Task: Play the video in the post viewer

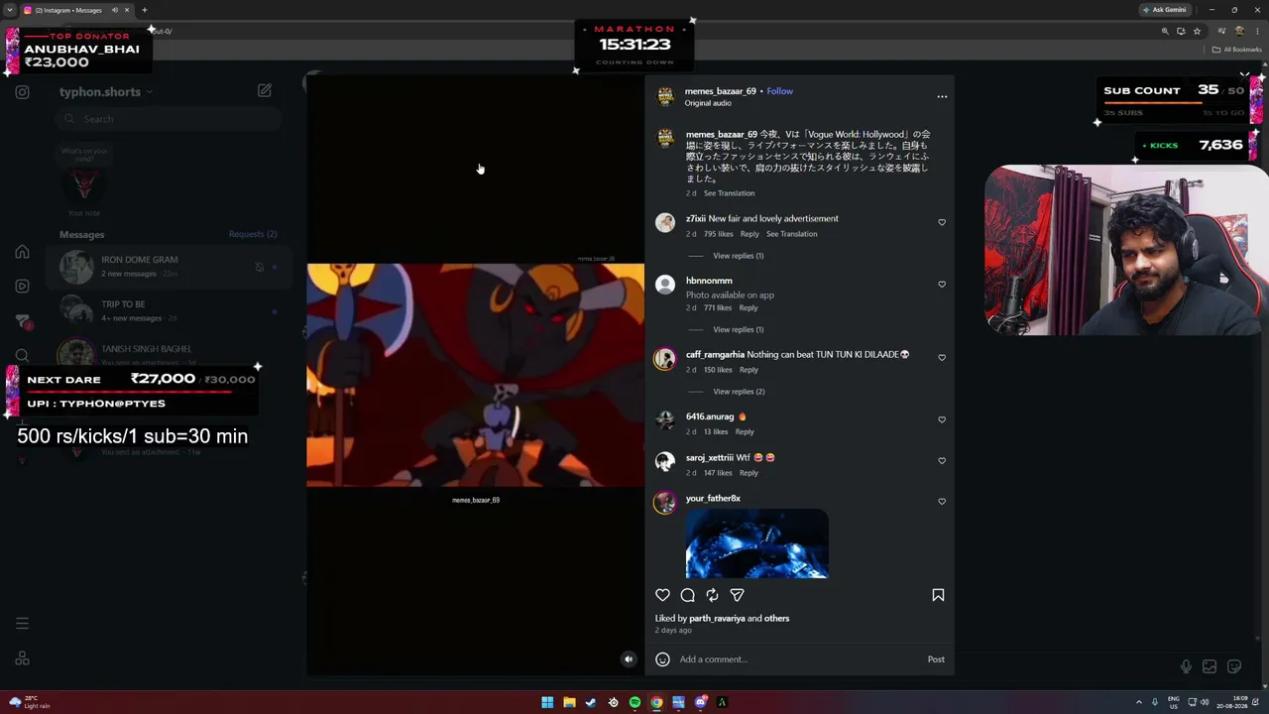Action: 476,376
